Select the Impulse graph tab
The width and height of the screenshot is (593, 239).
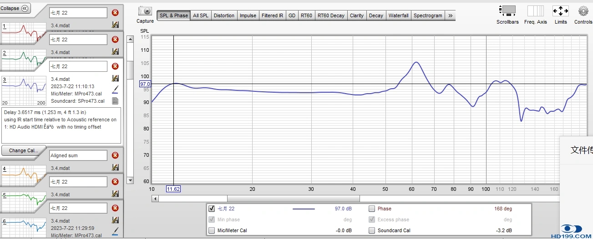[248, 15]
